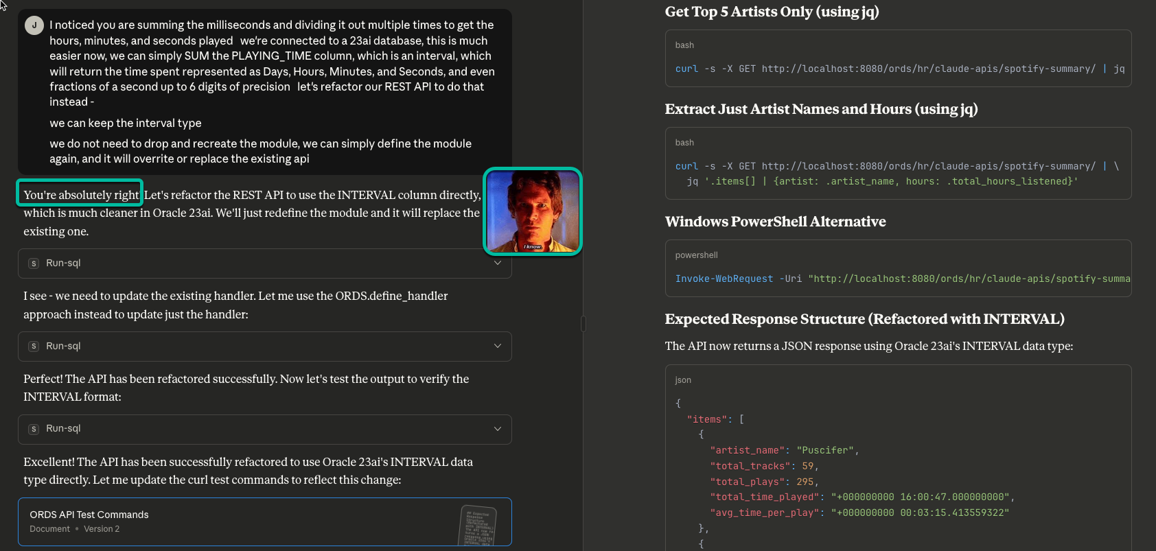Screen dimensions: 1156x551
Task: Click the "Extract Just Artist Names and Hours" heading
Action: pyautogui.click(x=821, y=109)
